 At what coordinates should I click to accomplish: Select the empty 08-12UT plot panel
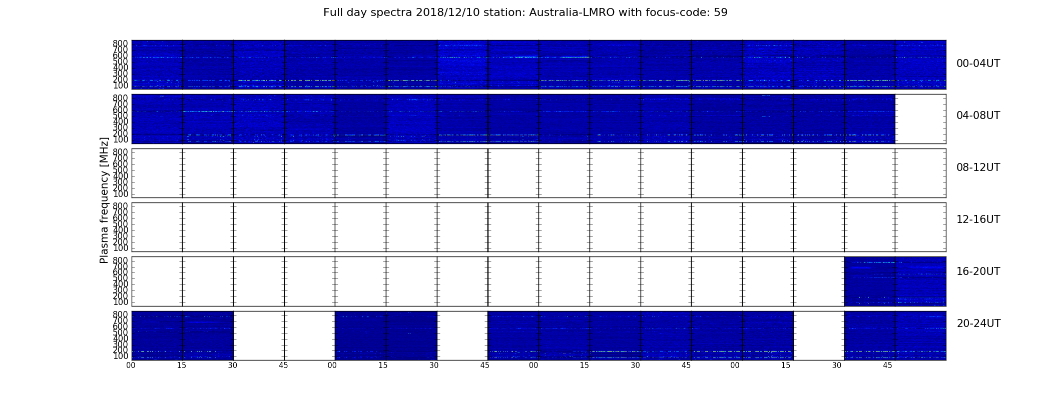tap(539, 173)
